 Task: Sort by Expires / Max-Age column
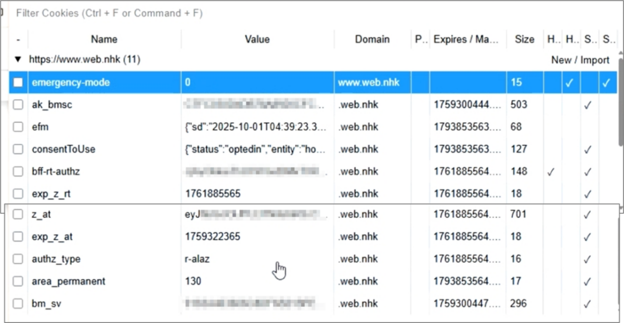[x=466, y=39]
